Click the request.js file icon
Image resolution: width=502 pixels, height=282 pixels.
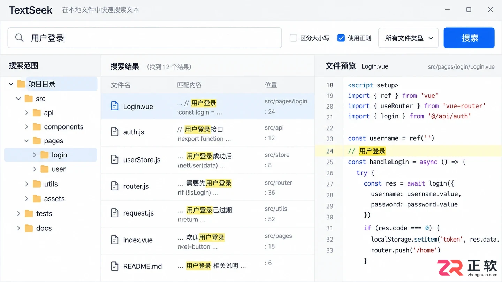(114, 213)
